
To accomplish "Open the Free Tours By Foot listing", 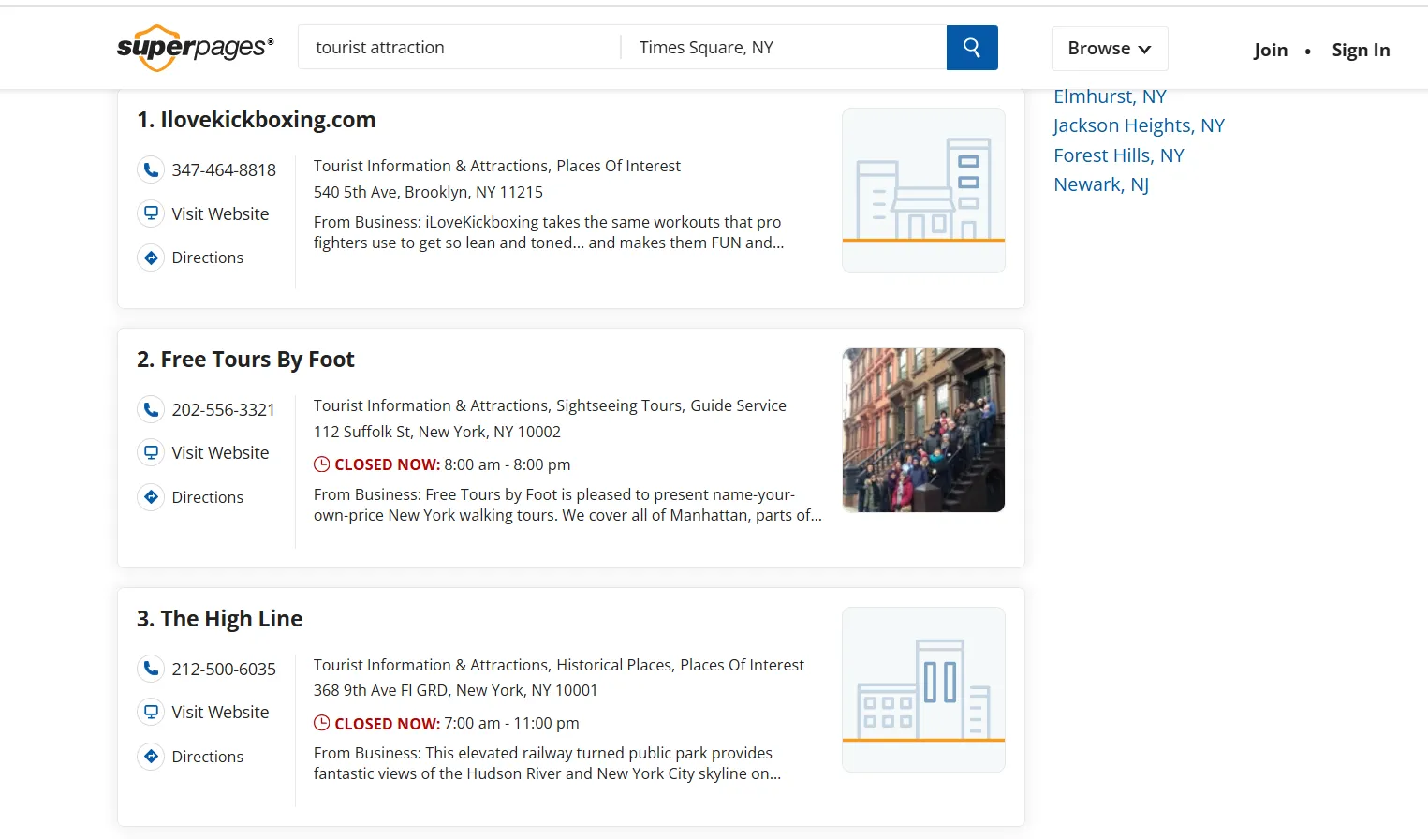I will click(x=258, y=359).
